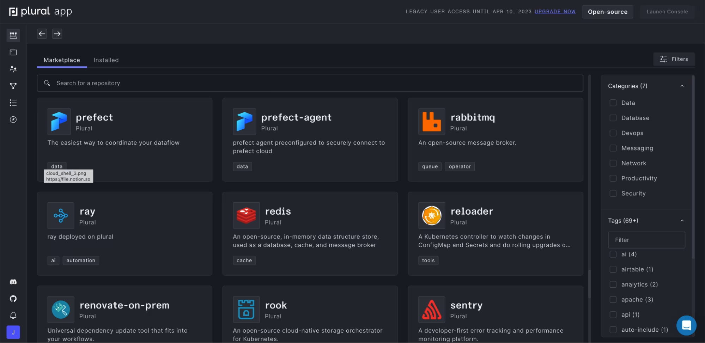Click the tools tag on reloader
This screenshot has height=343, width=705.
(428, 261)
